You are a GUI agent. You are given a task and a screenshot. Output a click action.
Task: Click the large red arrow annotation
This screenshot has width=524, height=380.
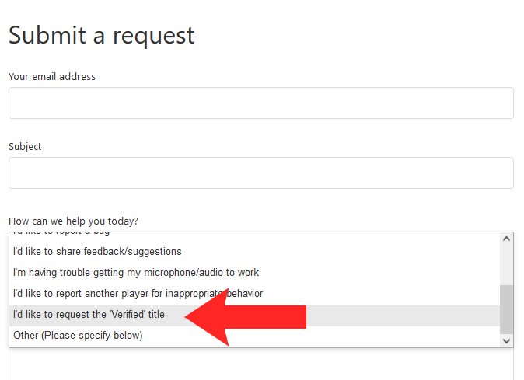click(246, 317)
